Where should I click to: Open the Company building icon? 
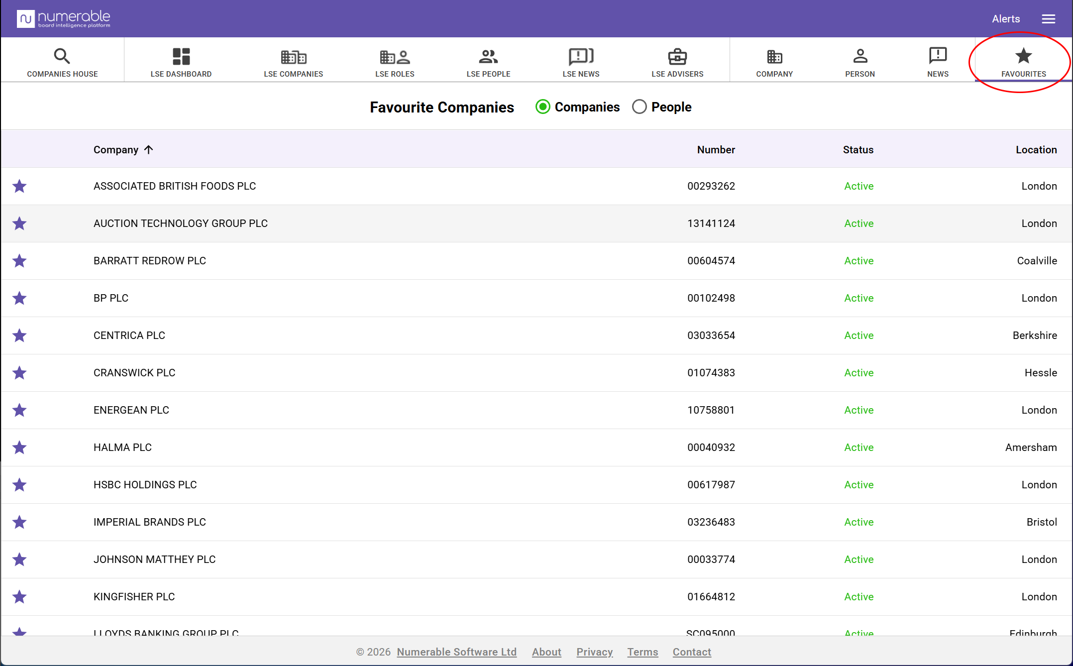(774, 57)
